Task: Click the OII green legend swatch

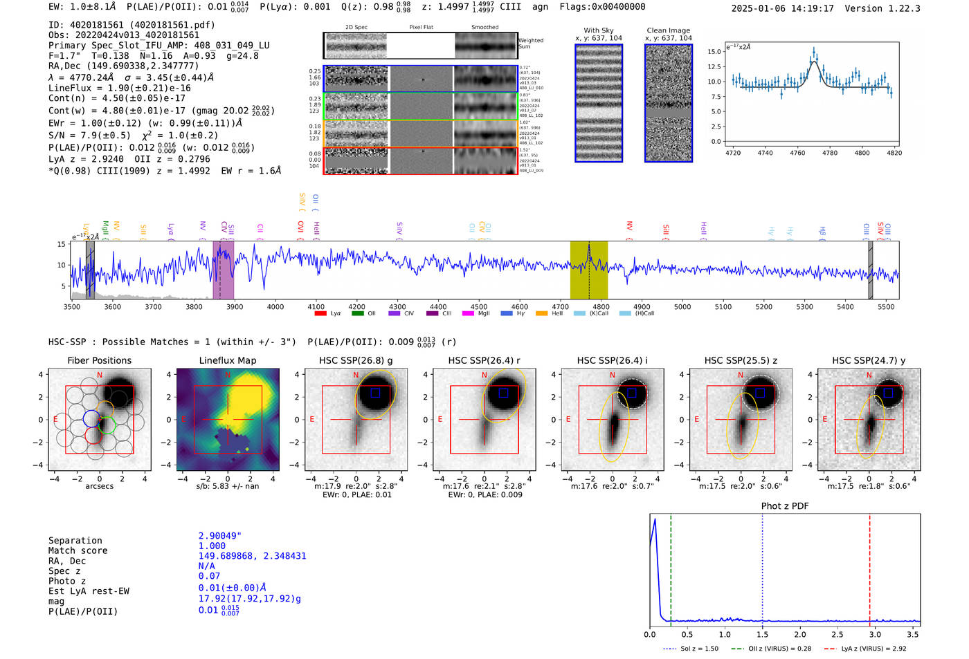Action: [357, 313]
